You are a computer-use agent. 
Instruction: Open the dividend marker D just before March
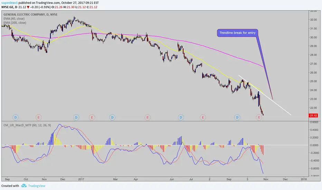tap(112, 117)
